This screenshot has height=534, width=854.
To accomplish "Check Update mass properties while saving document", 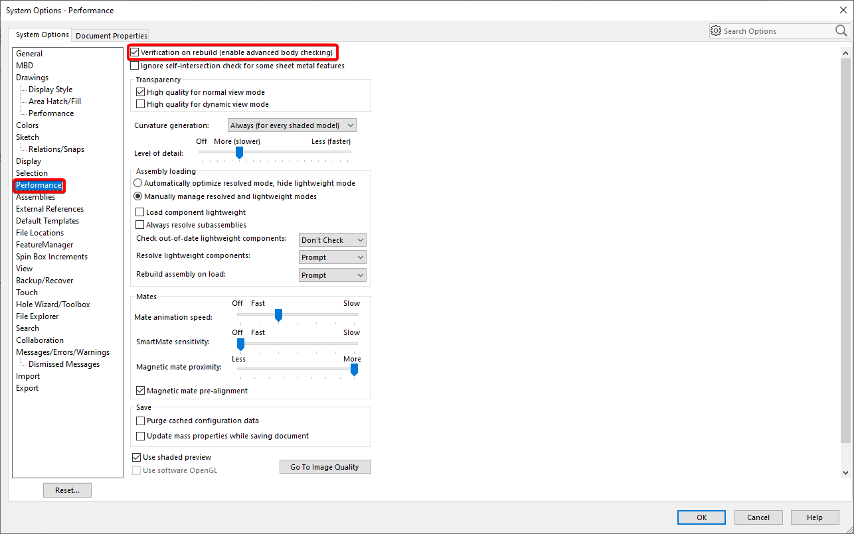I will point(140,436).
